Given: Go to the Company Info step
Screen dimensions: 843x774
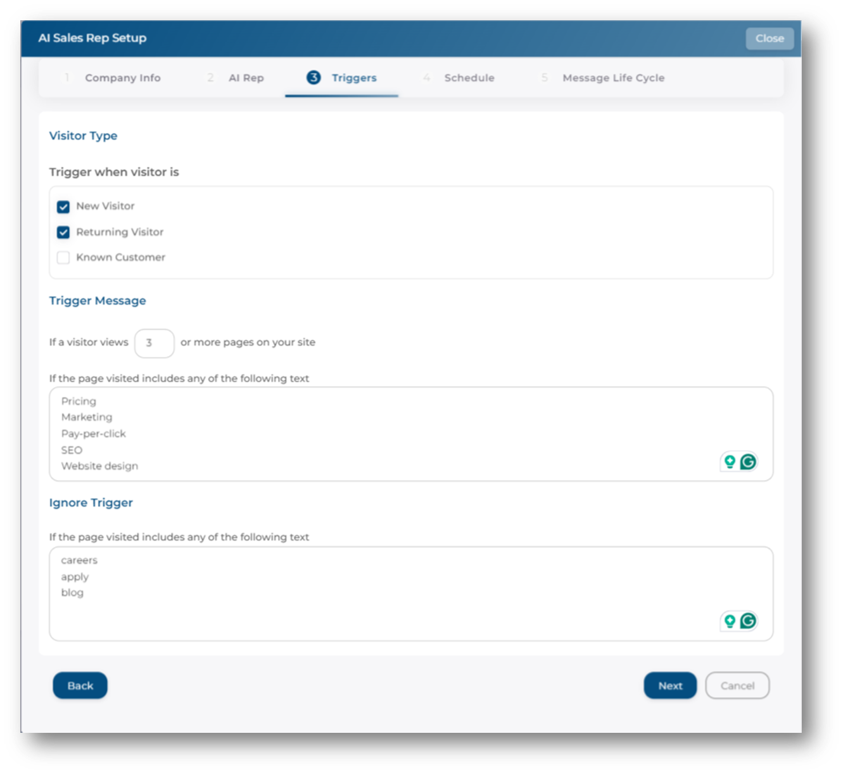Looking at the screenshot, I should click(x=113, y=77).
